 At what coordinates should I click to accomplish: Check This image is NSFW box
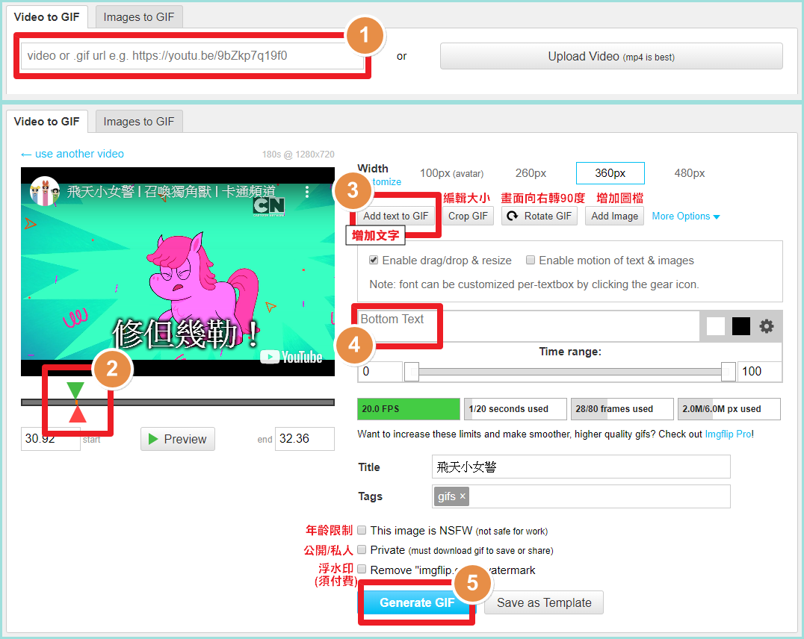362,530
